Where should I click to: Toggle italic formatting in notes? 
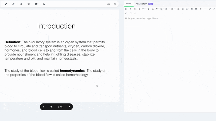130,9
